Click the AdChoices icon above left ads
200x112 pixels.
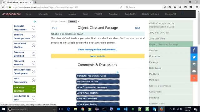(x=35, y=21)
